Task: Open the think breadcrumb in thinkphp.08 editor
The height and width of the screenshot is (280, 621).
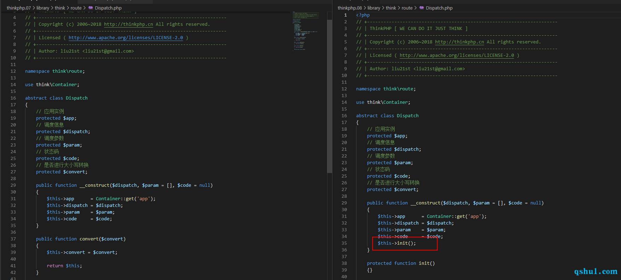Action: tap(391, 8)
